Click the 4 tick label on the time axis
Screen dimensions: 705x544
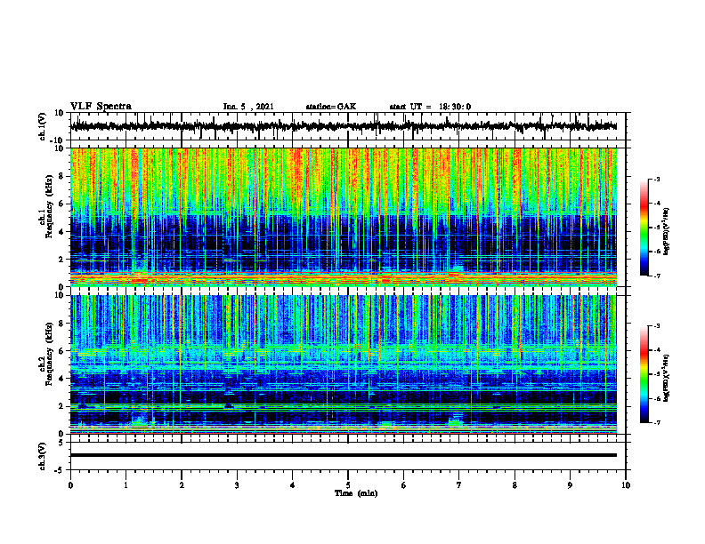[293, 485]
